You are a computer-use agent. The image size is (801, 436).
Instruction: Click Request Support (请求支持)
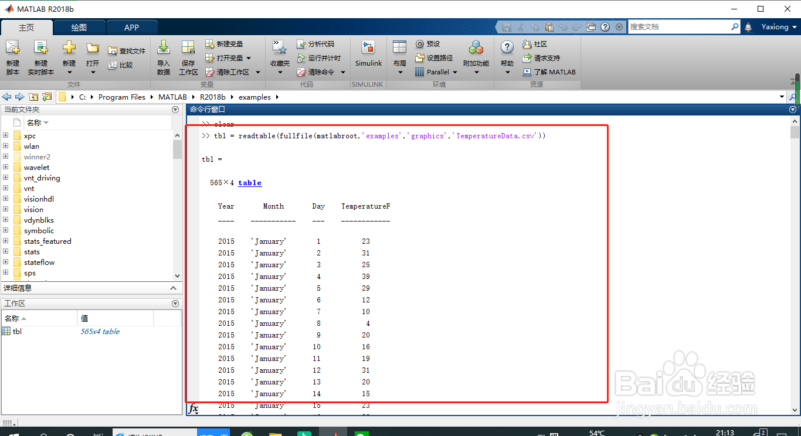tap(541, 58)
